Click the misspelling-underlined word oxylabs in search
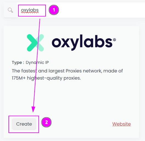This screenshot has width=145, height=141. 30,10
